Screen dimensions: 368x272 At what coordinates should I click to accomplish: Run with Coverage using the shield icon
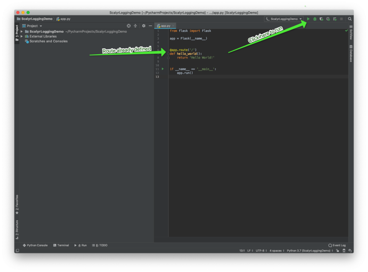pyautogui.click(x=321, y=19)
